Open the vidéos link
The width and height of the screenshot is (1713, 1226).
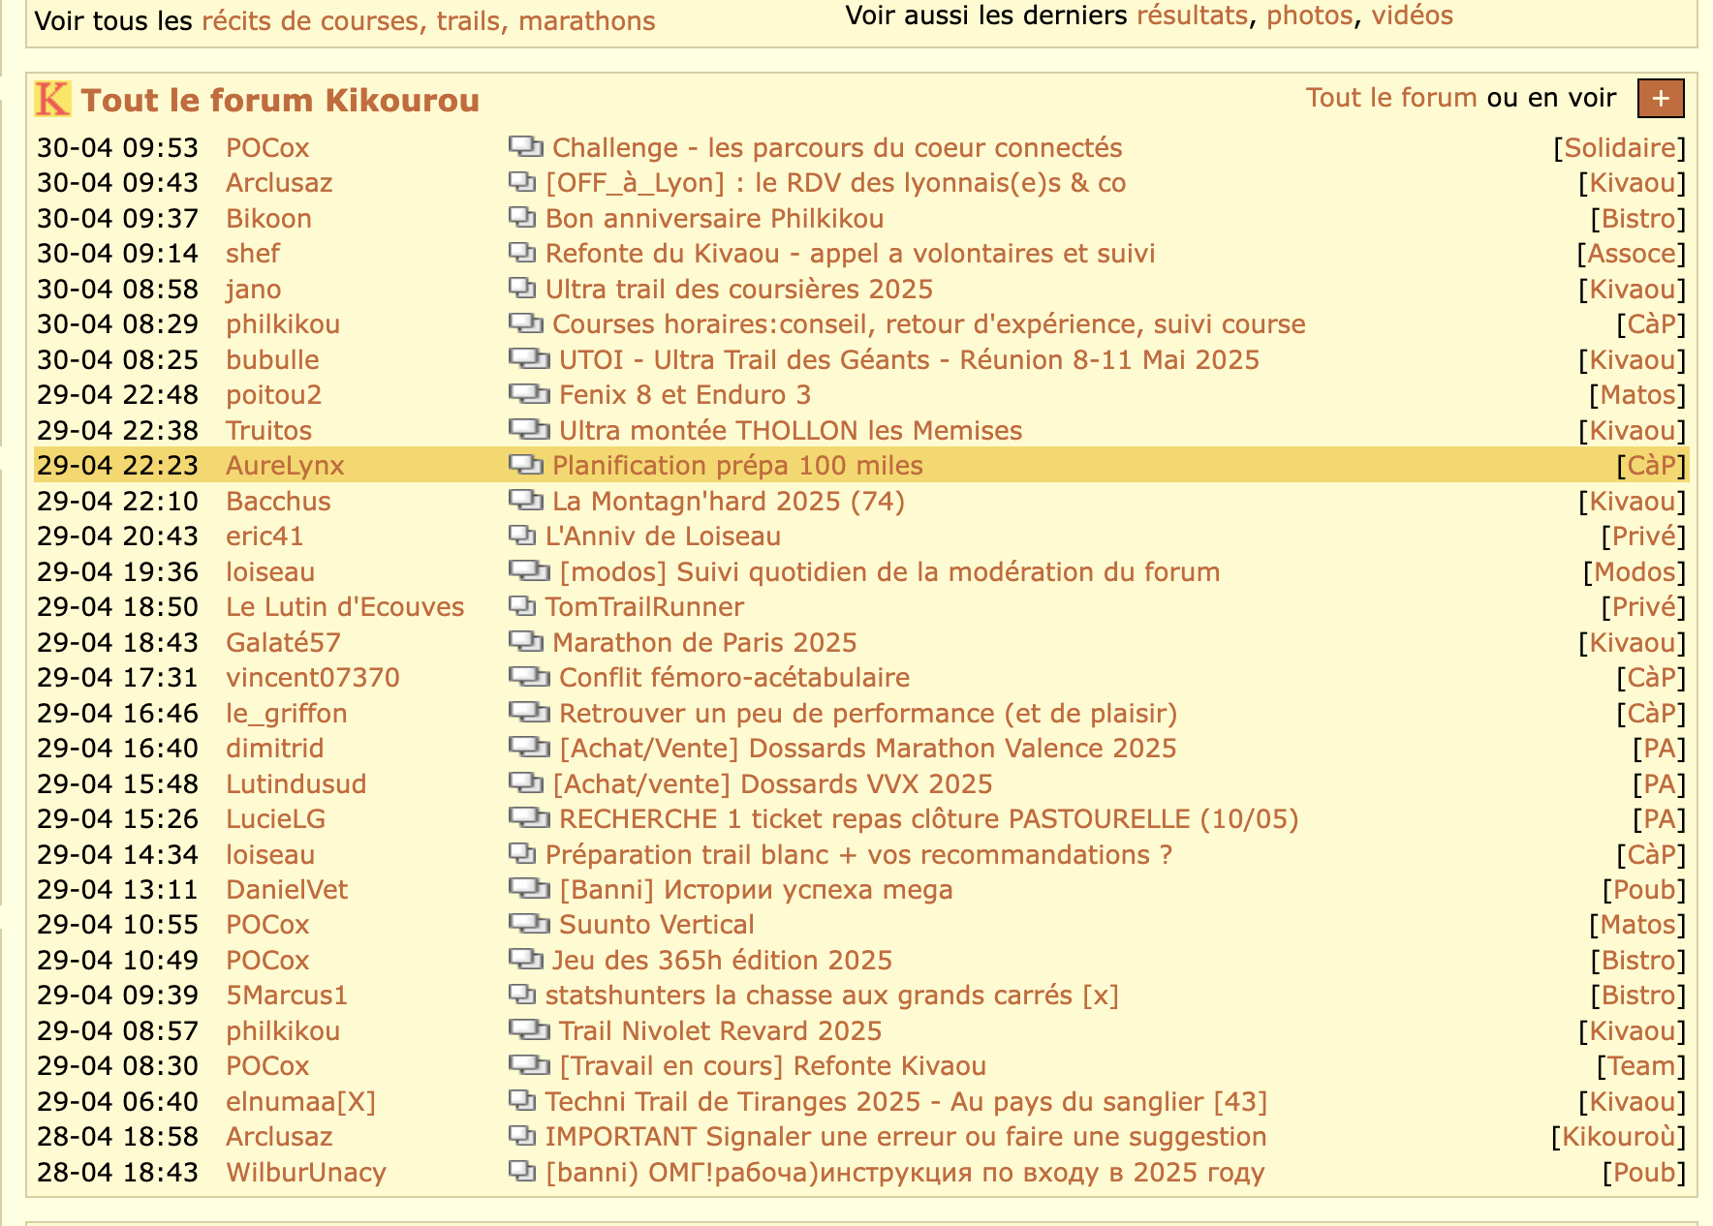tap(1412, 15)
